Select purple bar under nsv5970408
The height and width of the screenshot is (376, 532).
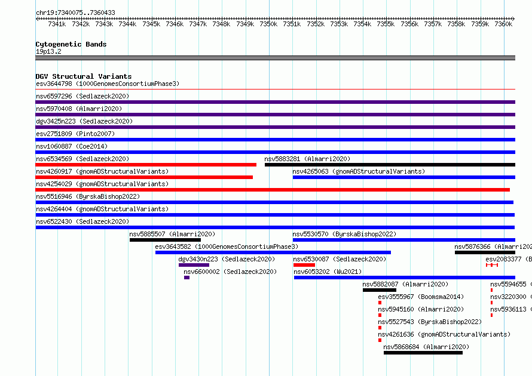pos(275,115)
